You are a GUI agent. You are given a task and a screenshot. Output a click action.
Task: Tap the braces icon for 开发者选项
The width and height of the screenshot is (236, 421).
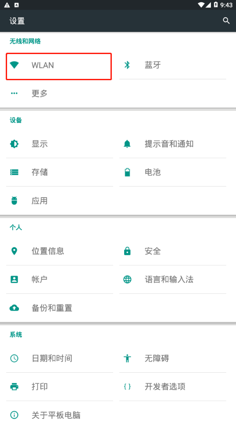[x=127, y=386]
